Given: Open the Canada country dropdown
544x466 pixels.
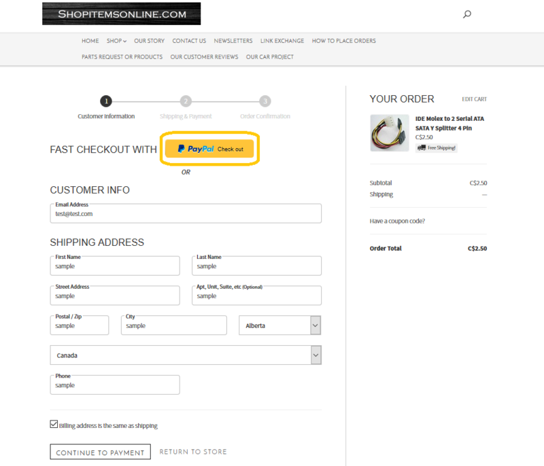Looking at the screenshot, I should point(185,355).
